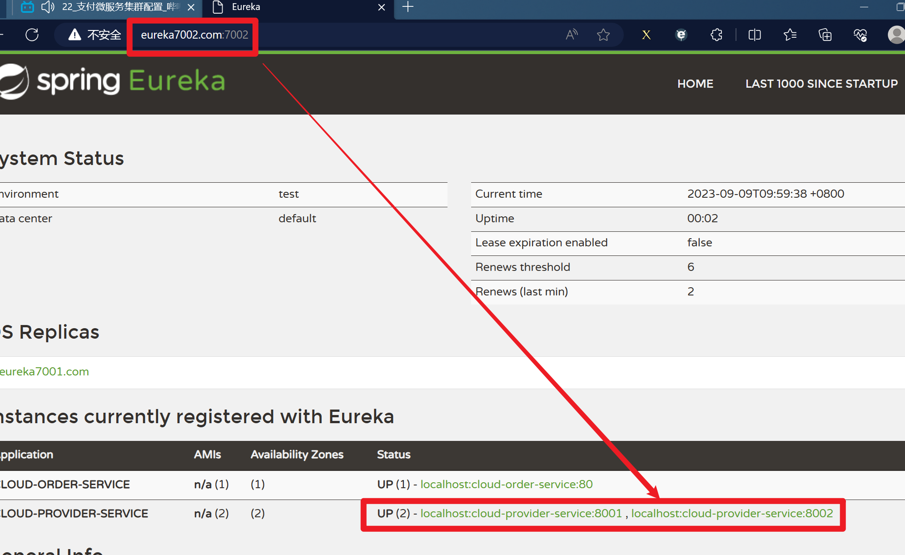Open the Extensions puzzle icon

point(716,35)
